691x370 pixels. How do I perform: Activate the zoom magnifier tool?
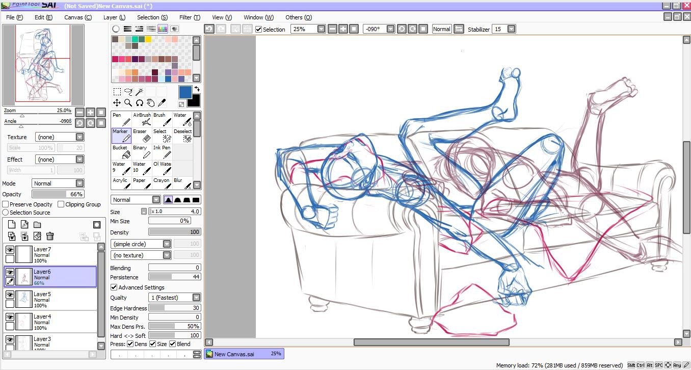128,103
